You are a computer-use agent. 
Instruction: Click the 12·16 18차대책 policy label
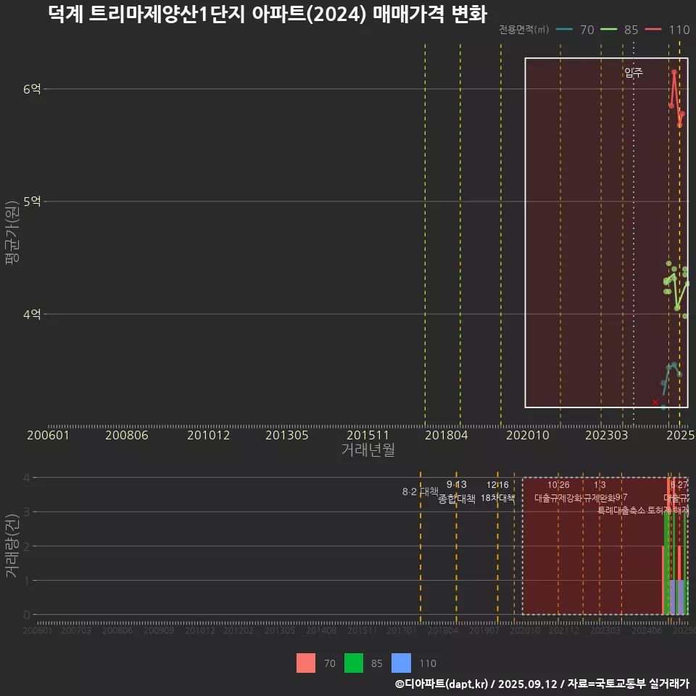pos(497,492)
